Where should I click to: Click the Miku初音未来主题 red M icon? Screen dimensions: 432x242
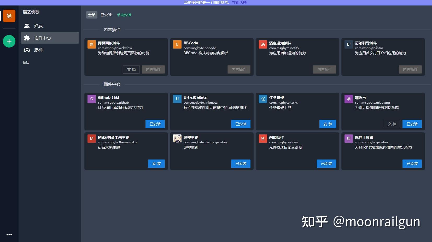click(92, 139)
